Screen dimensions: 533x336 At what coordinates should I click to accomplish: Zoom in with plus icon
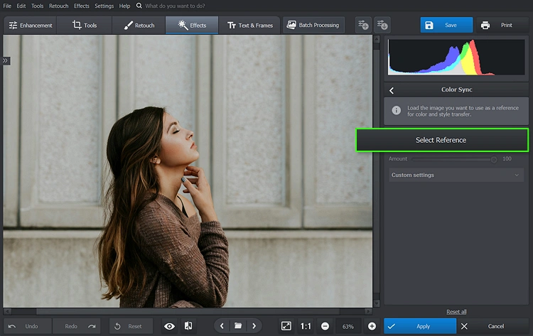click(372, 326)
